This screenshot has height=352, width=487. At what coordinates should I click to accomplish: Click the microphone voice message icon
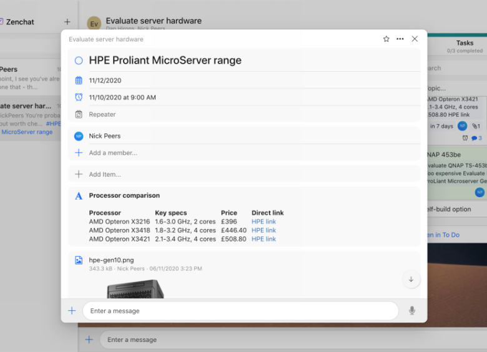(x=412, y=311)
